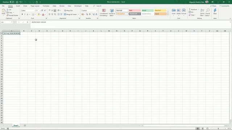
Task: Apply the Bad cell style
Action: 134,10
